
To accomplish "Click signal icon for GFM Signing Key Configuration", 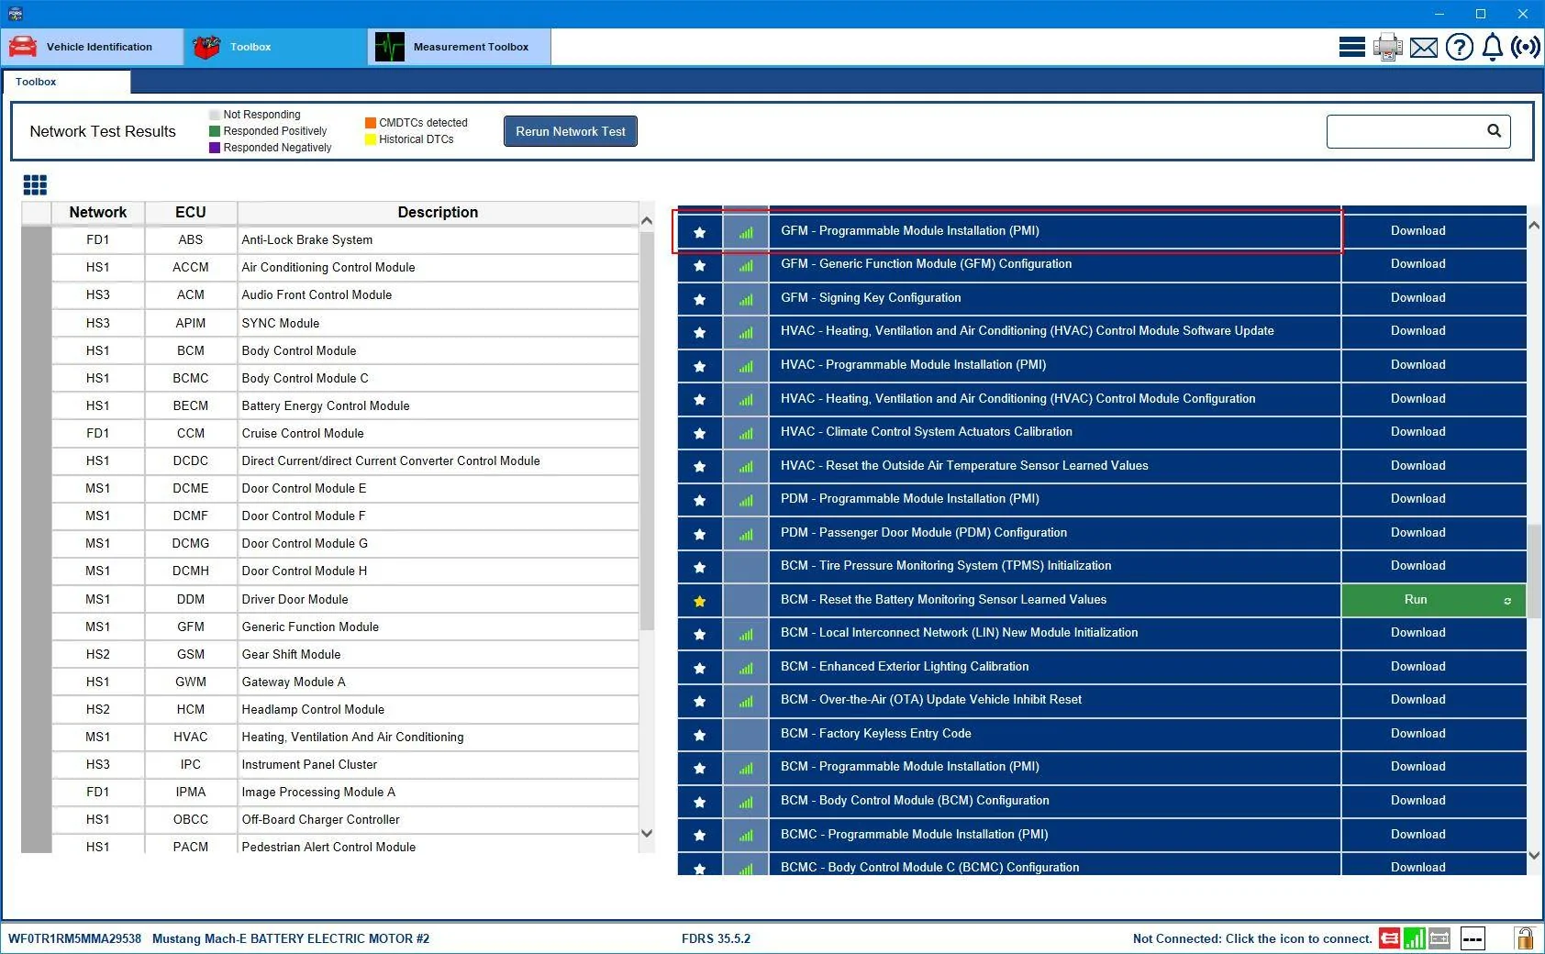I will 746,299.
